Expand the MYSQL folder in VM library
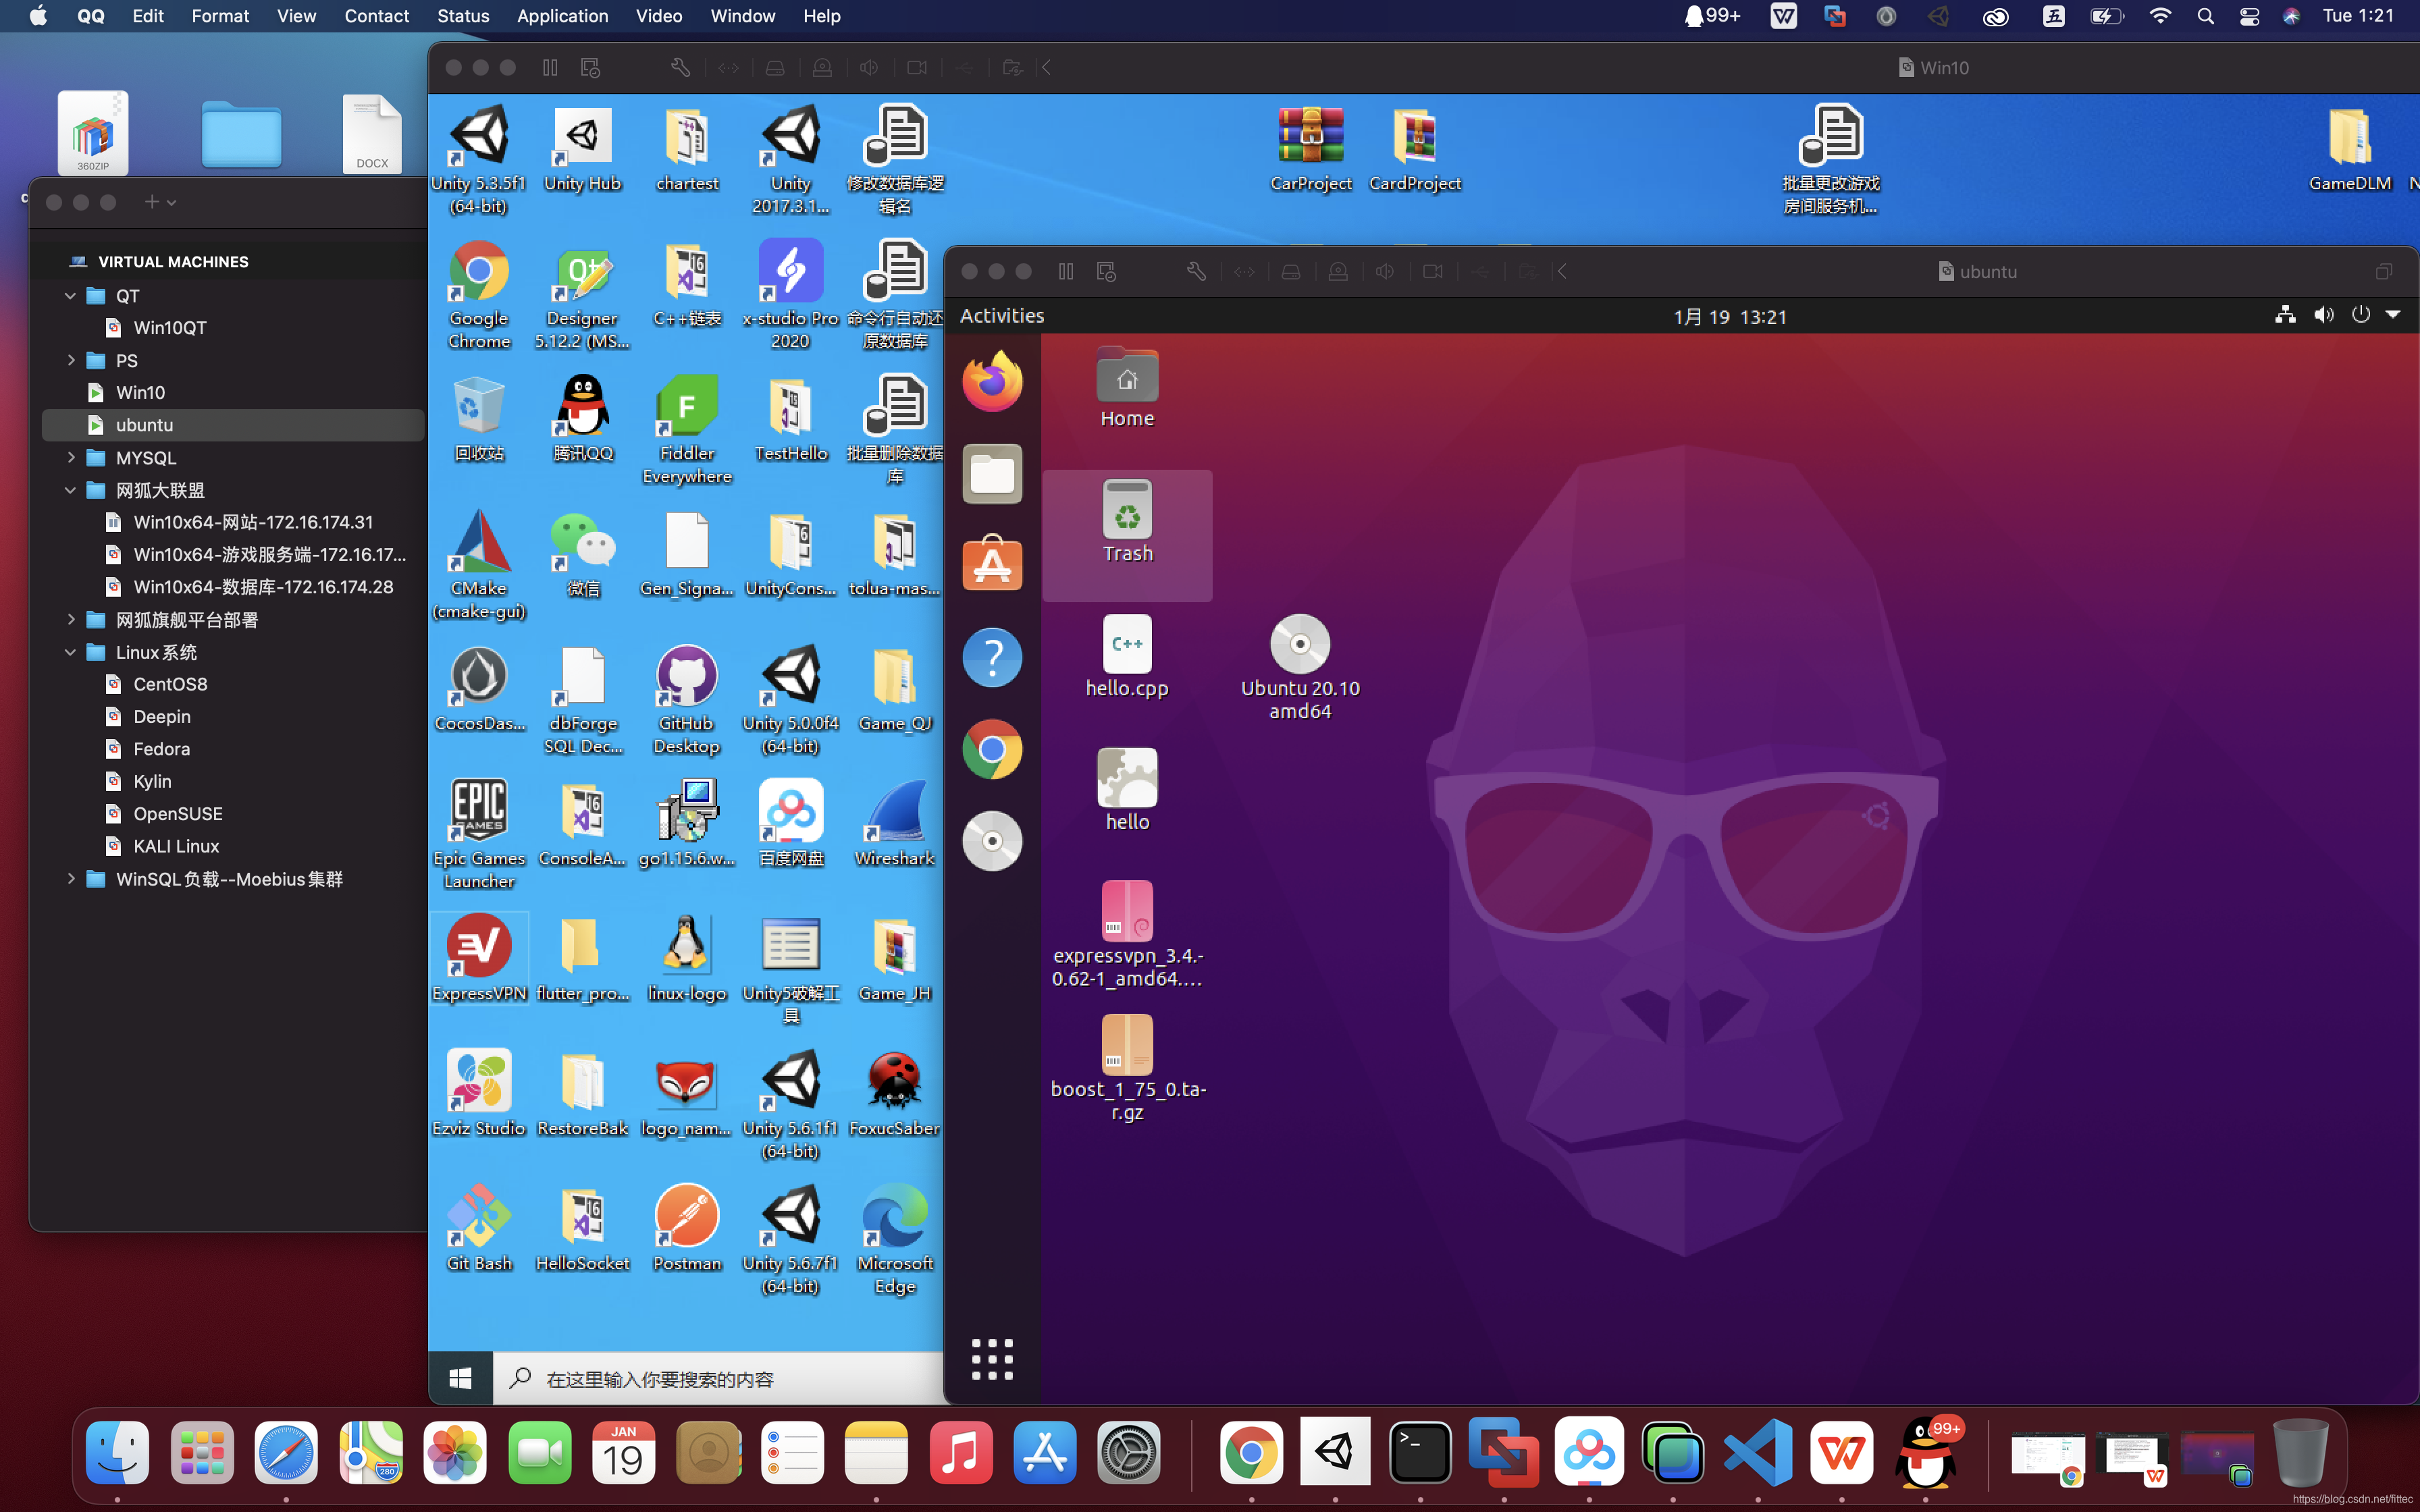 point(70,457)
